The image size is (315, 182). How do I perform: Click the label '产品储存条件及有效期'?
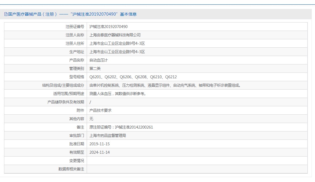click(x=66, y=102)
